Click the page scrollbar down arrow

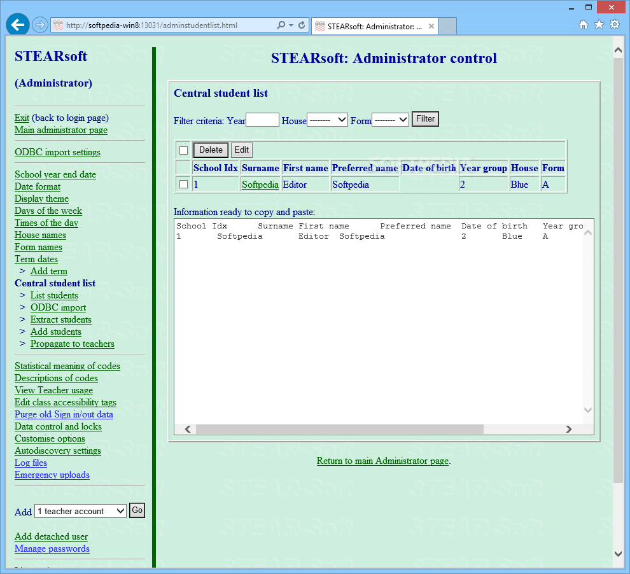619,554
